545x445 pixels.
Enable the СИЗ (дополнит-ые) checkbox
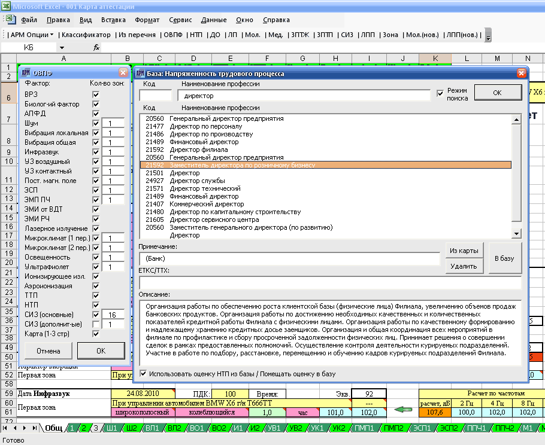(x=96, y=324)
